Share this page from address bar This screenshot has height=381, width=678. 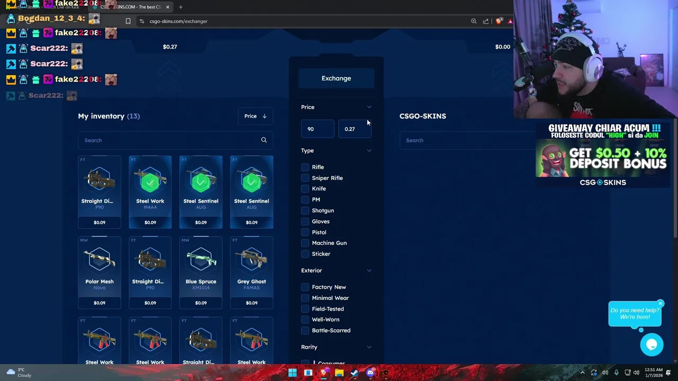[x=486, y=21]
